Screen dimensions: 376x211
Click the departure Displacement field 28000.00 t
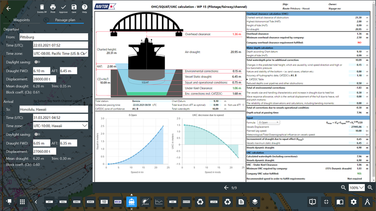[x=44, y=79]
